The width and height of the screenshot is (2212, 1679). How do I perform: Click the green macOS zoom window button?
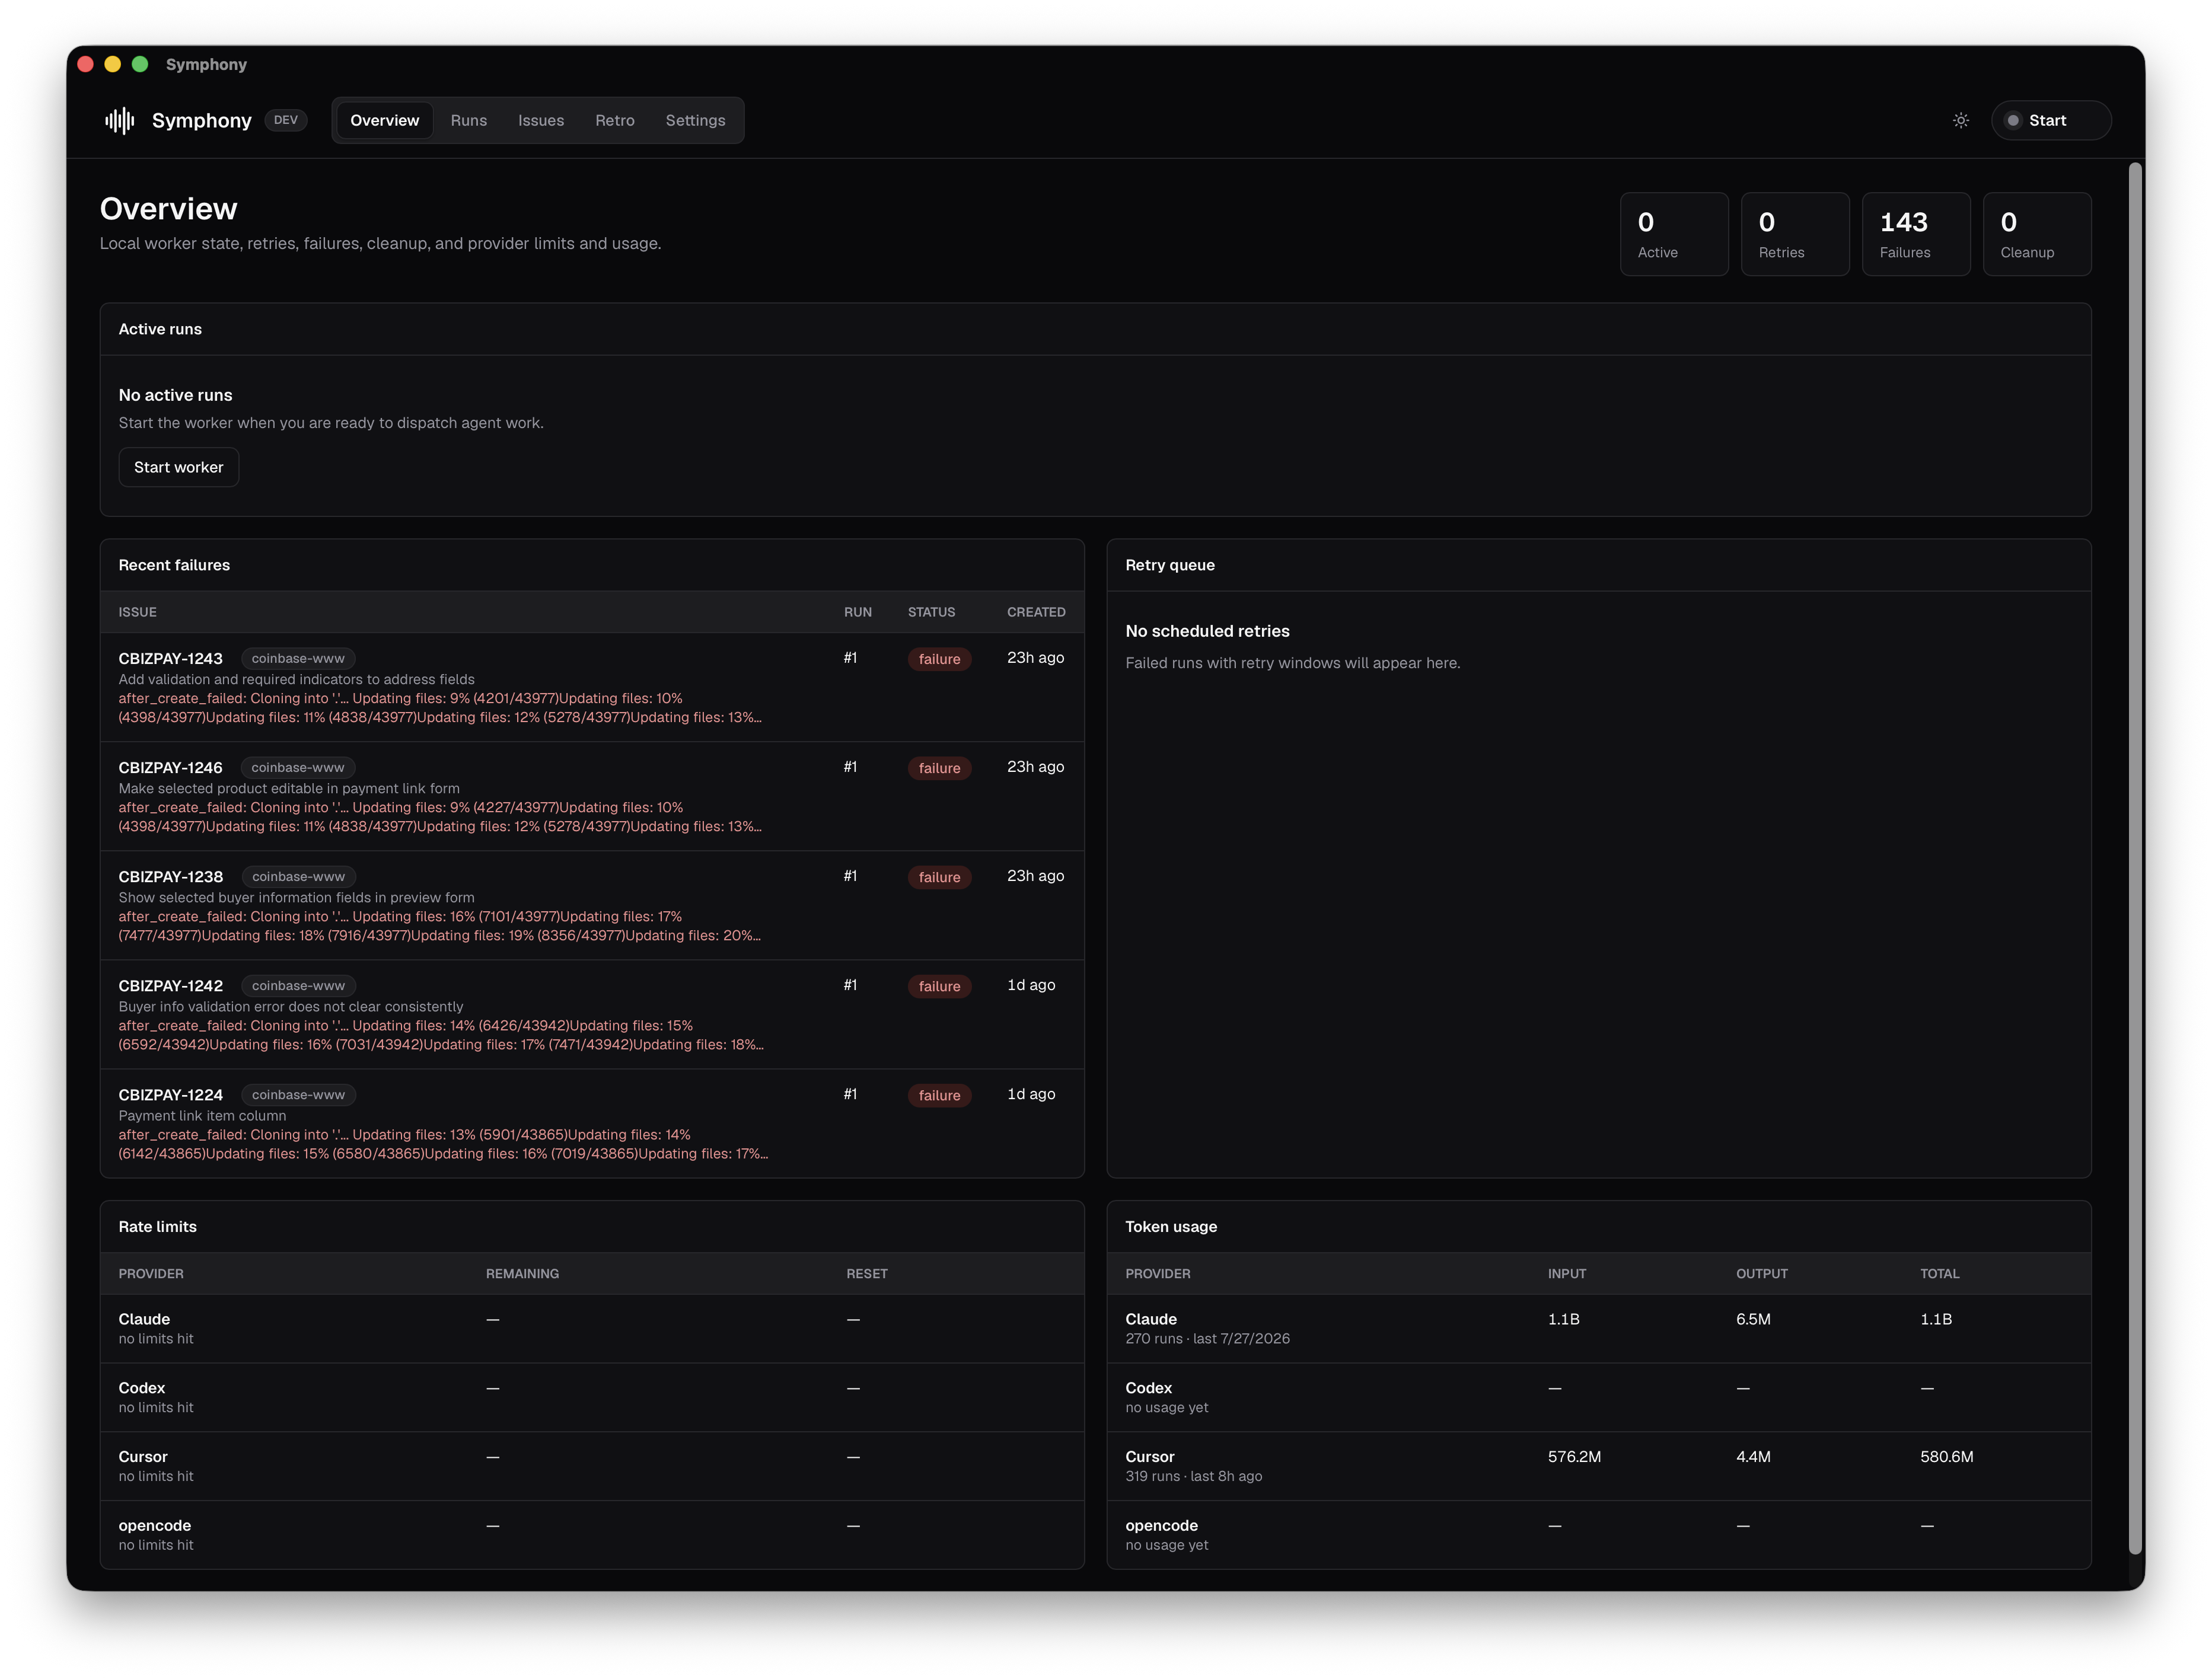(x=140, y=64)
